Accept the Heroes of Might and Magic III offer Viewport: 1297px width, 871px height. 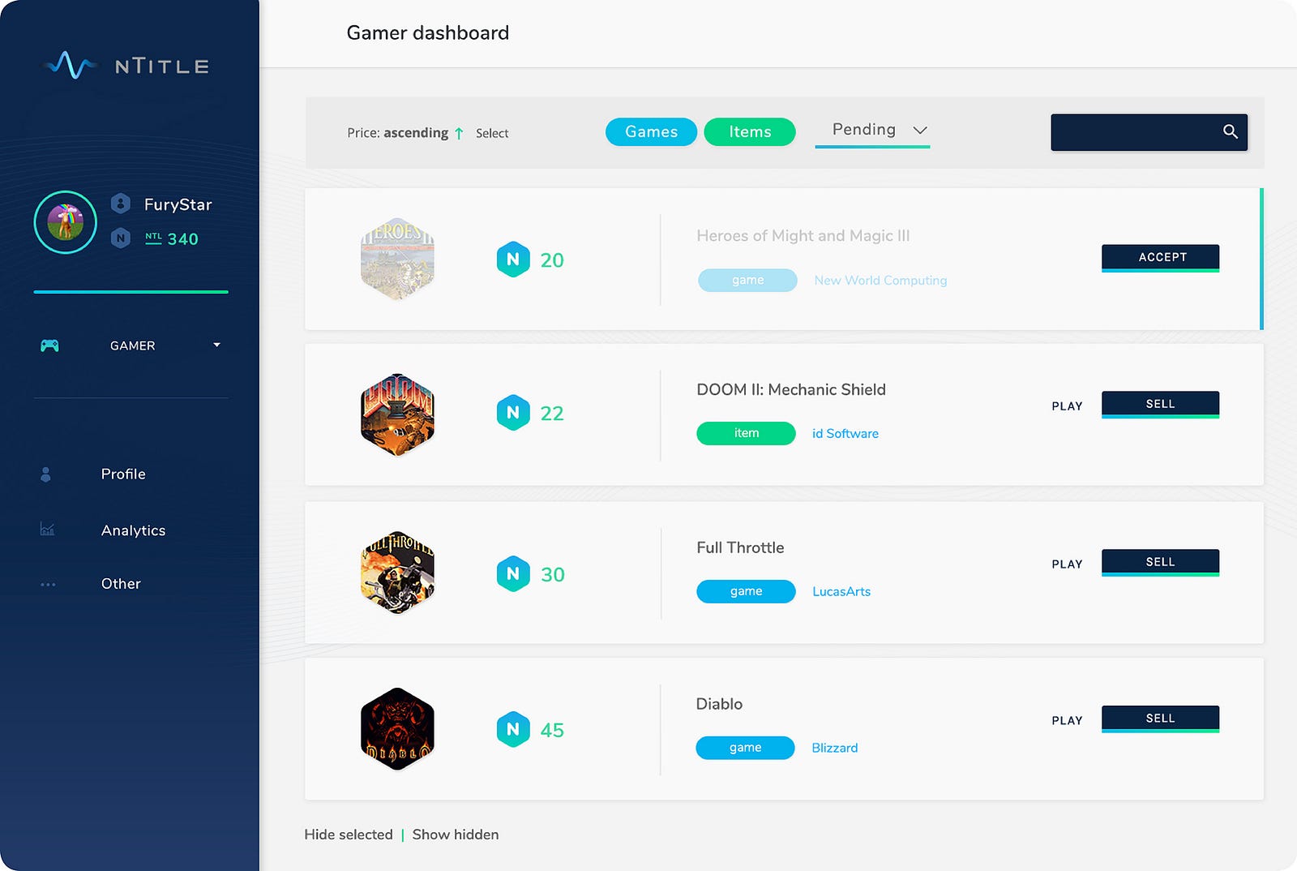(1160, 258)
